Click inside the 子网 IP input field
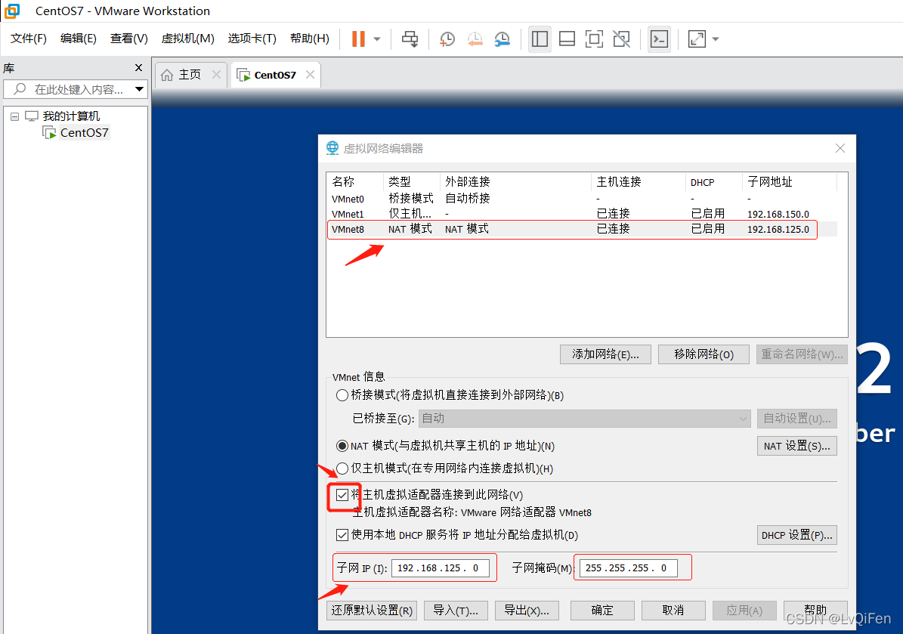The height and width of the screenshot is (634, 903). [442, 568]
